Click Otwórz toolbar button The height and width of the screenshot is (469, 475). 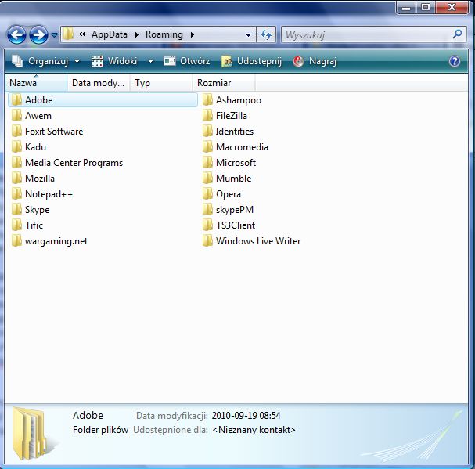coord(187,61)
